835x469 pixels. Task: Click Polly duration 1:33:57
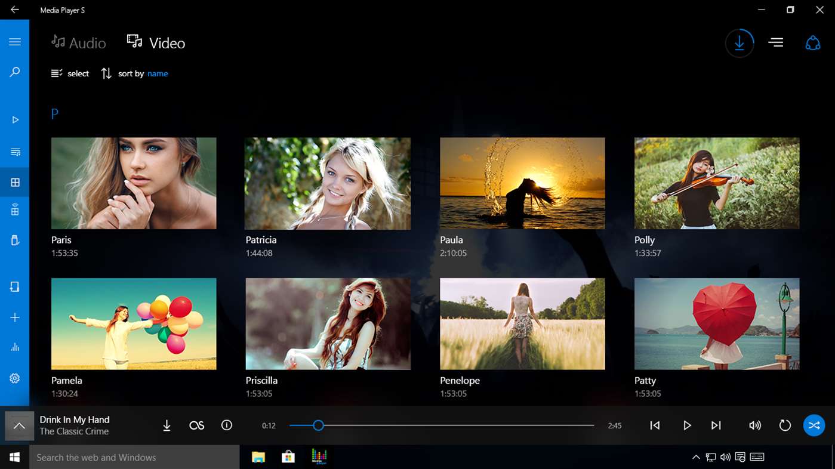coord(648,253)
